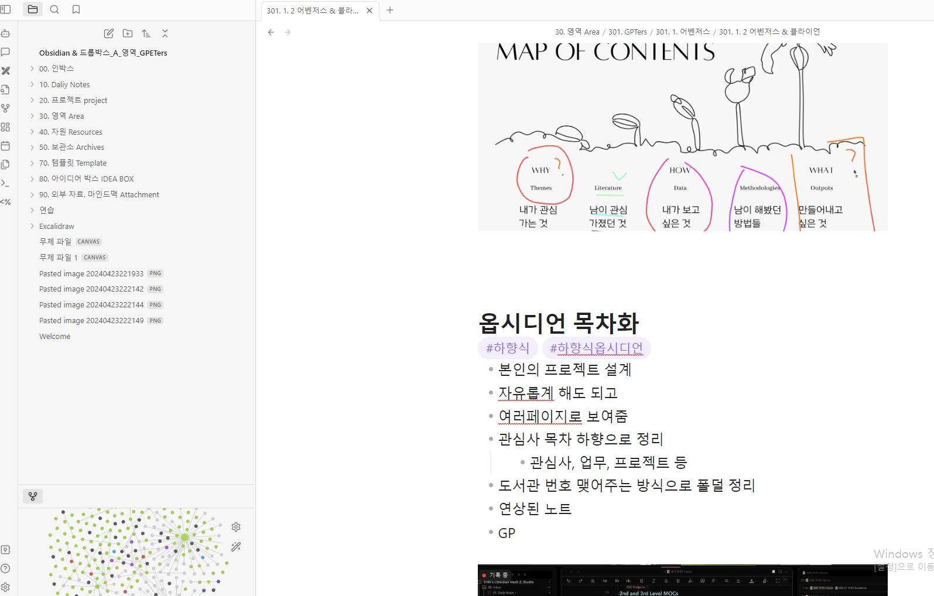Change the file sort order
Image resolution: width=934 pixels, height=596 pixels.
click(146, 33)
